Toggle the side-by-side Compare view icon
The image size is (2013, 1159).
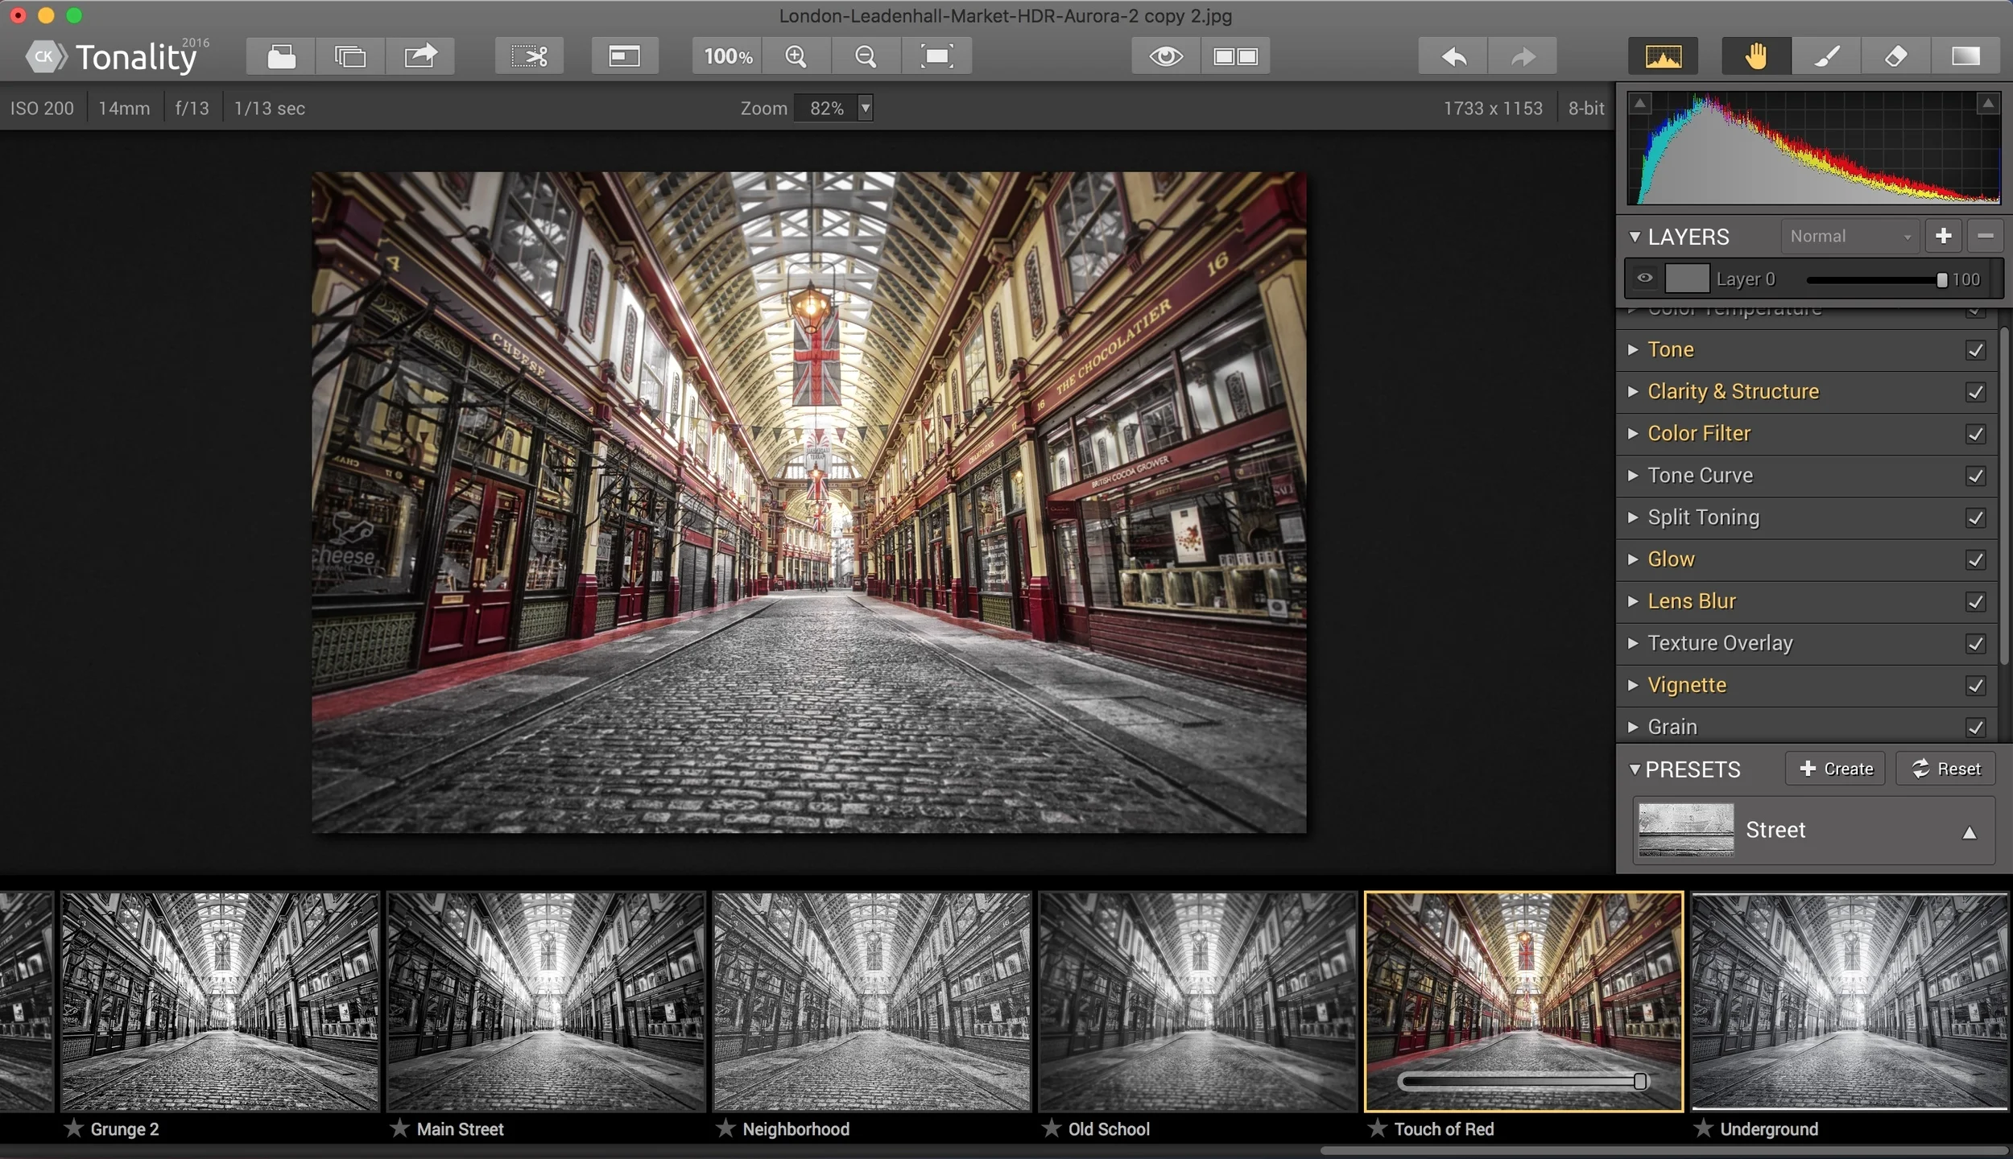(x=1236, y=56)
